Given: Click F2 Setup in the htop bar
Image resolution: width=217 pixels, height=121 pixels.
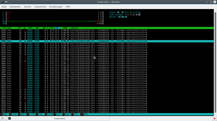Looking at the screenshot, I should 14,114.
